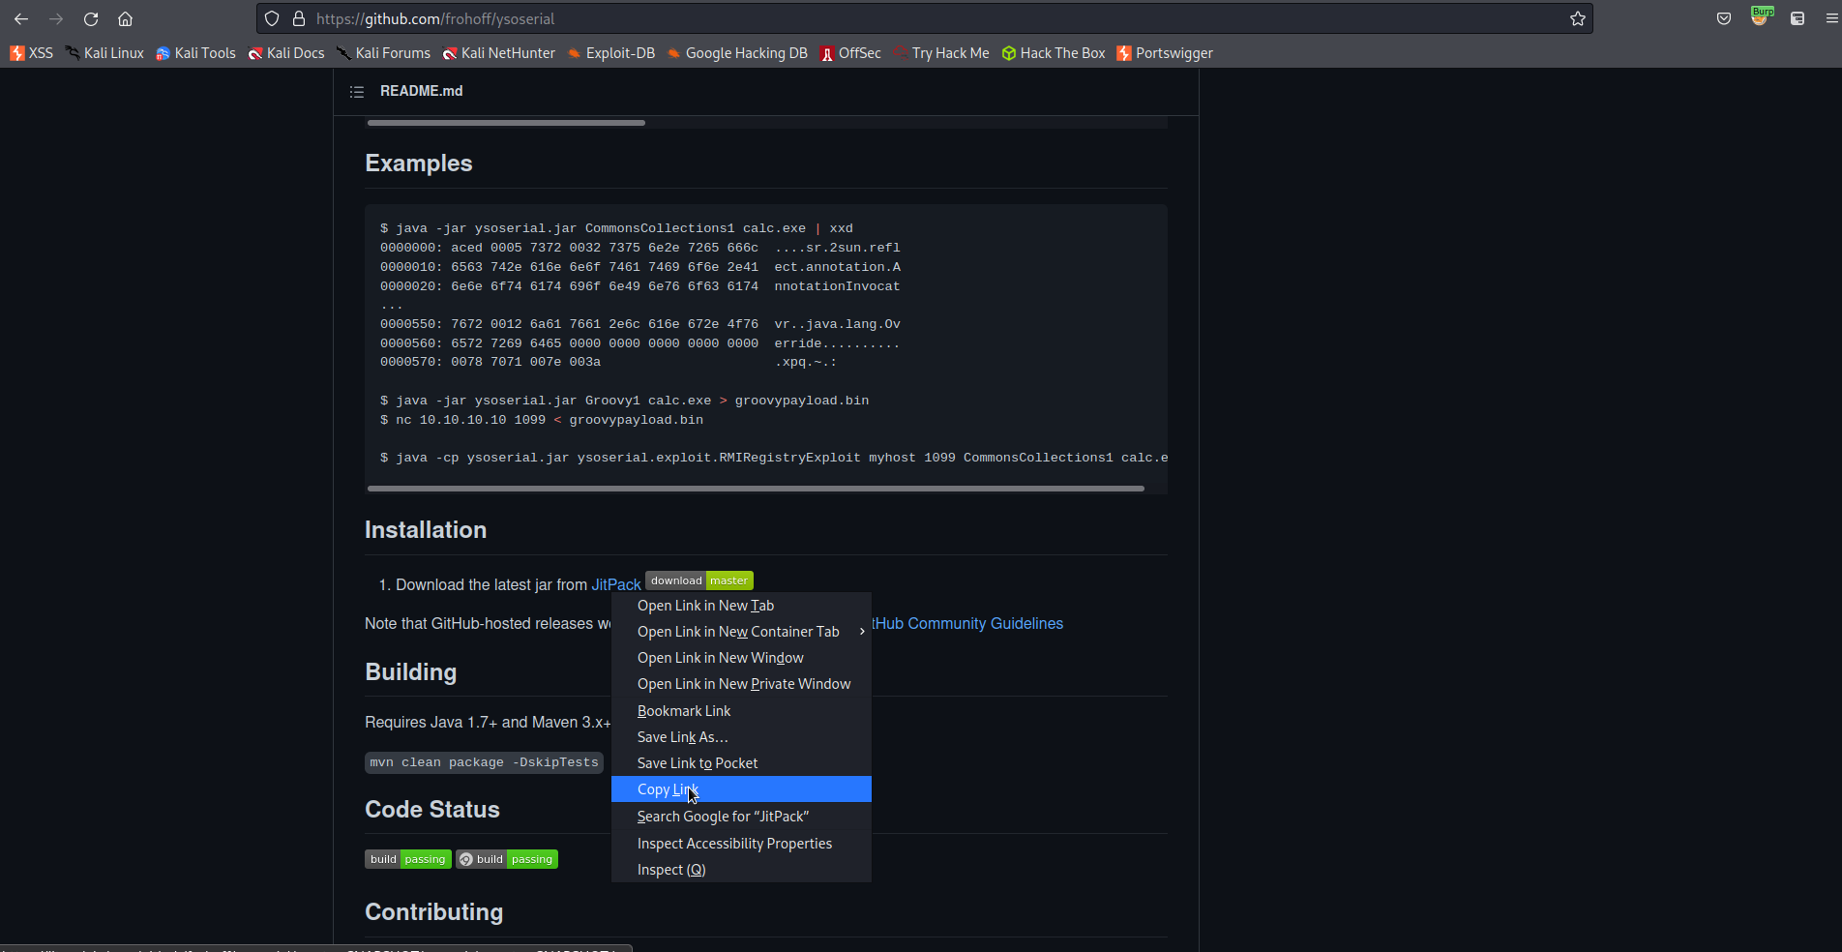This screenshot has height=952, width=1842.
Task: Open the Hack The Box bookmark
Action: click(1053, 53)
